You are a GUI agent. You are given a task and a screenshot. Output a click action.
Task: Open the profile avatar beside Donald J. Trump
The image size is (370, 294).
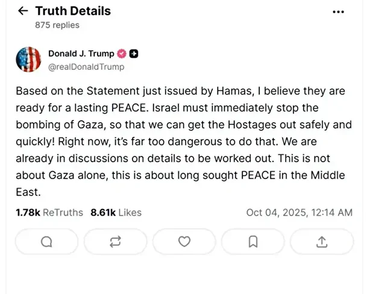[28, 60]
